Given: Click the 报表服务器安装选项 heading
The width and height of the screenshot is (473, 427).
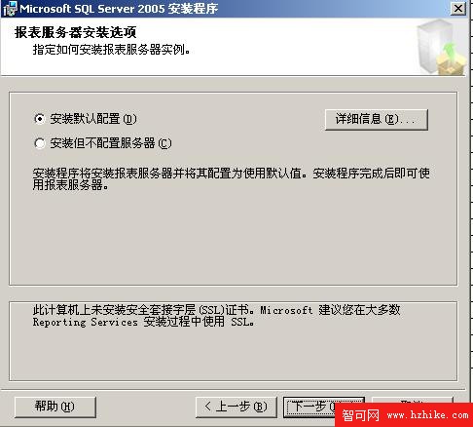Looking at the screenshot, I should click(75, 32).
